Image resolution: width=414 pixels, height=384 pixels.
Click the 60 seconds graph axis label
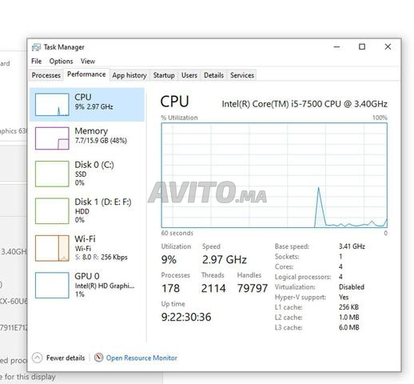[177, 233]
